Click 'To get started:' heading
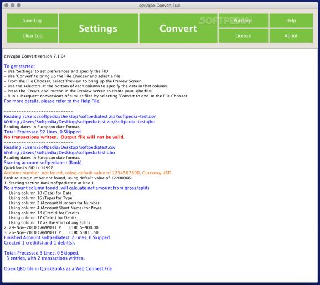This screenshot has width=320, height=285. point(19,66)
